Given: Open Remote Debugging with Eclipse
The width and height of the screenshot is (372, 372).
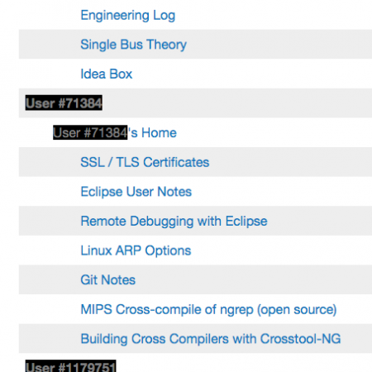Looking at the screenshot, I should tap(174, 222).
